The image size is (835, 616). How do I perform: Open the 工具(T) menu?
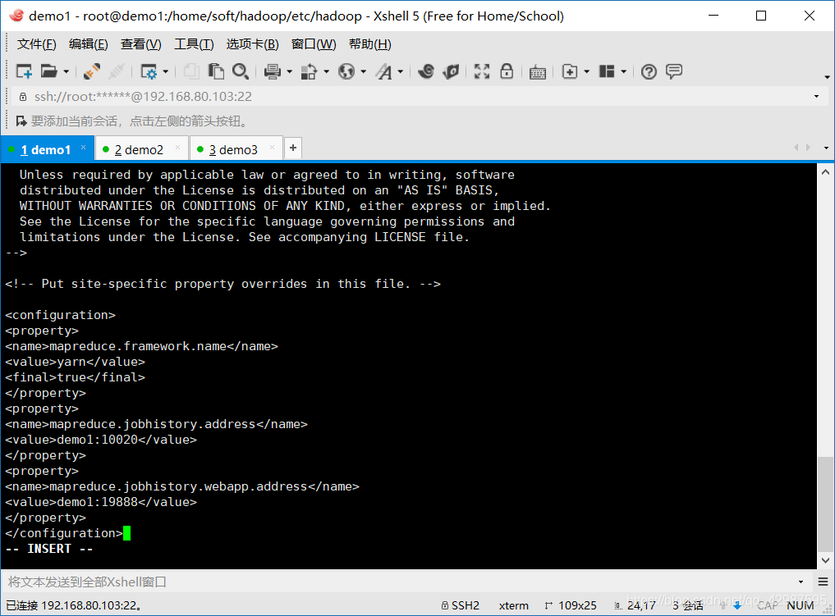click(x=194, y=44)
